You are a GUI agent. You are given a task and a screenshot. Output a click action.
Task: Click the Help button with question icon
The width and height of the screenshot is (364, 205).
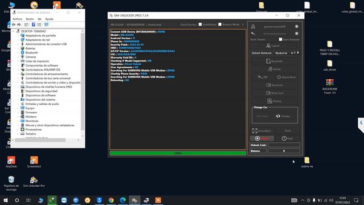287,138
